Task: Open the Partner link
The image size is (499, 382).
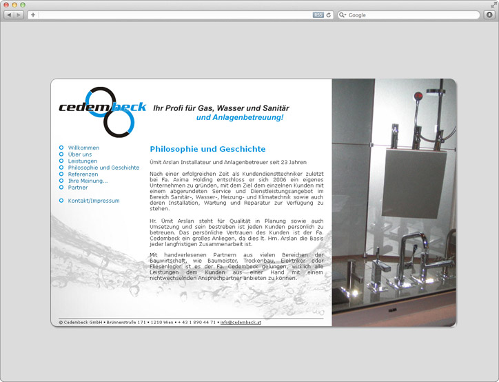Action: [x=78, y=188]
